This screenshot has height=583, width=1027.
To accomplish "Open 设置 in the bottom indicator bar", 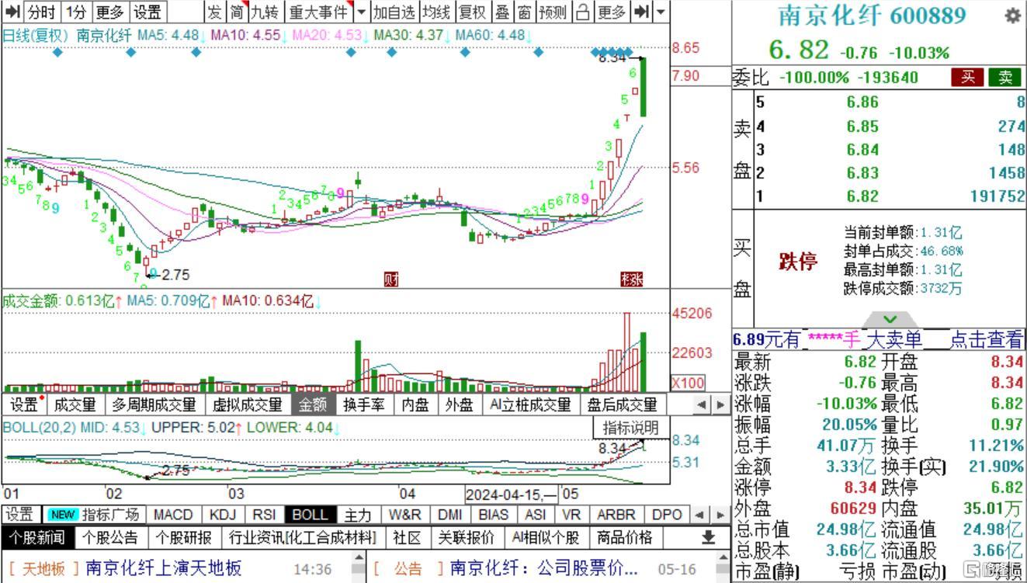I will click(x=20, y=515).
